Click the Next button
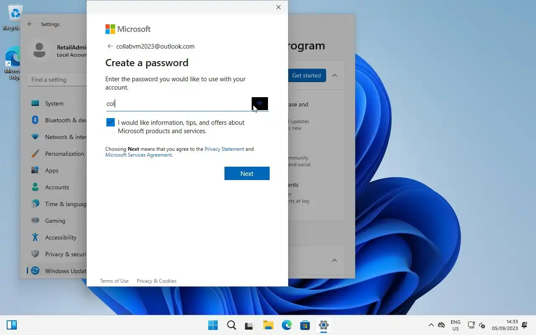The height and width of the screenshot is (335, 536). tap(247, 173)
